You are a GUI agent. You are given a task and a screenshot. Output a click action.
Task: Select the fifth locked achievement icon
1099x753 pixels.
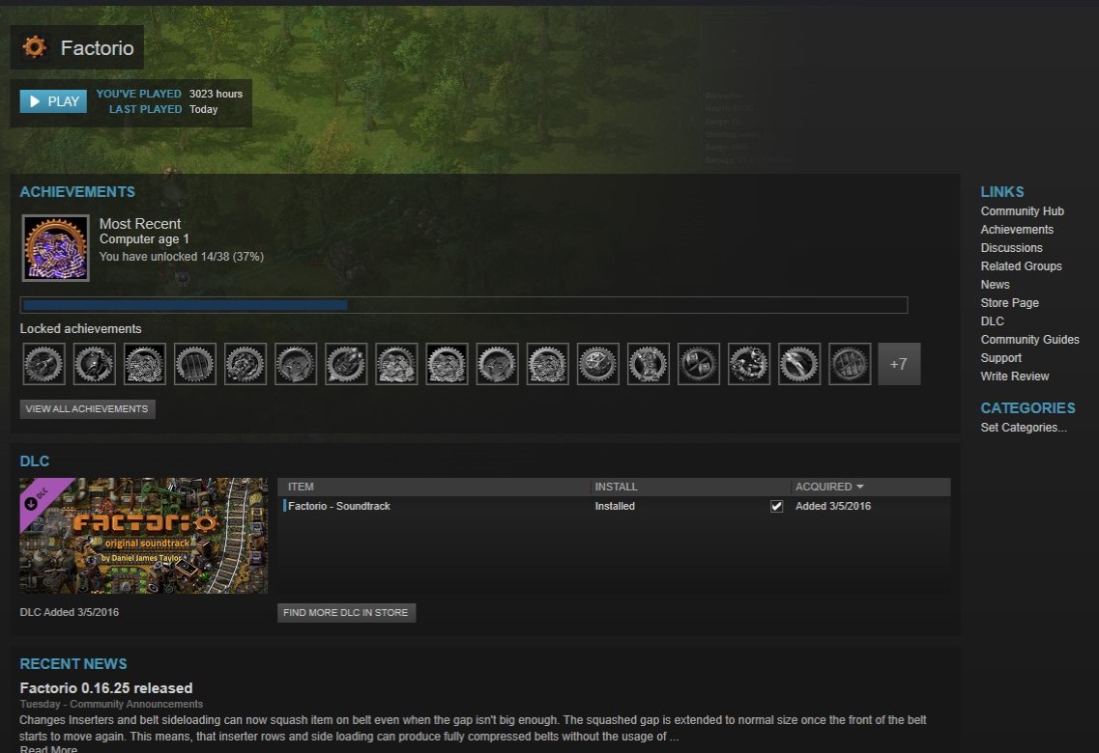(246, 364)
